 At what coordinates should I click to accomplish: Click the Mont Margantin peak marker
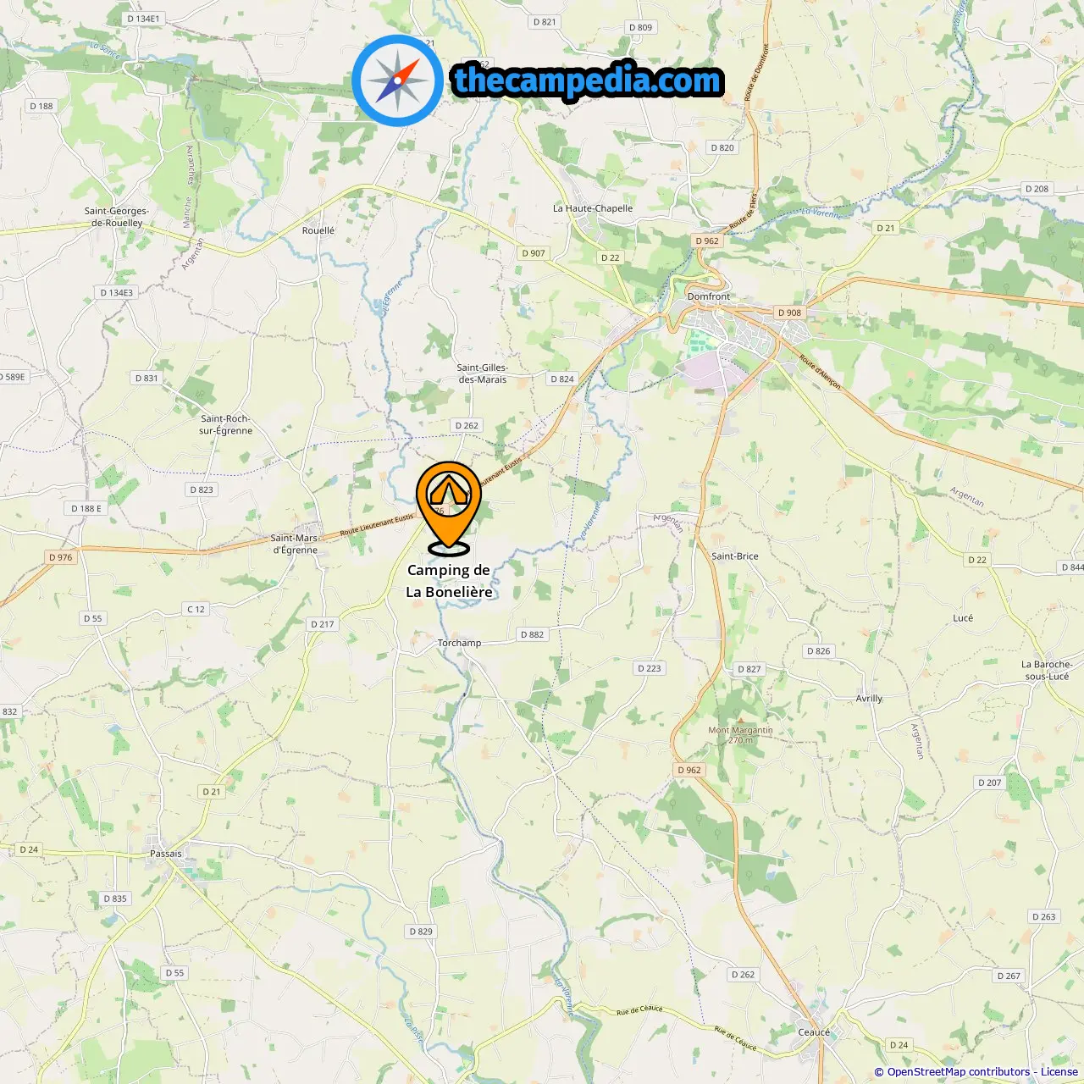740,721
